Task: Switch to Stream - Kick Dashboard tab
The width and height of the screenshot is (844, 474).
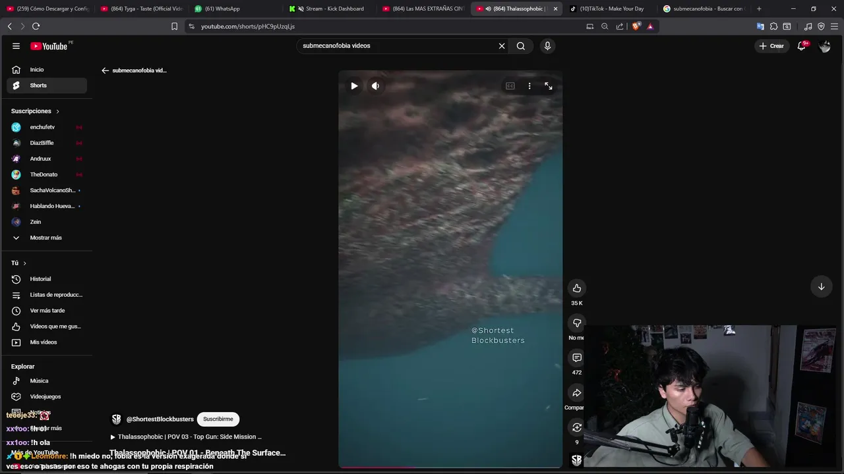Action: (x=330, y=9)
